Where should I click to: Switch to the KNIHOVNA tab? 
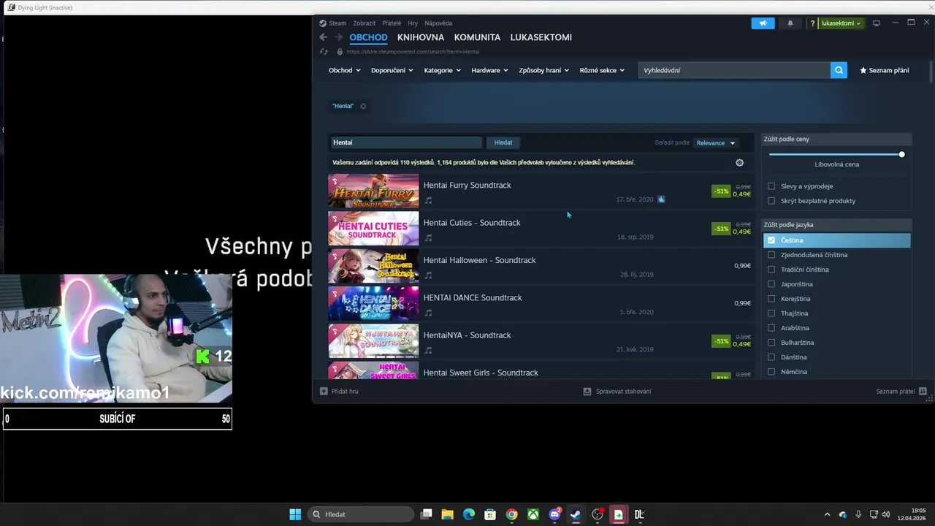[x=421, y=37]
